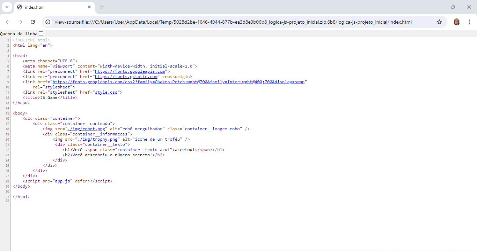Click the div class="container__conteudo" line

pyautogui.click(x=74, y=124)
